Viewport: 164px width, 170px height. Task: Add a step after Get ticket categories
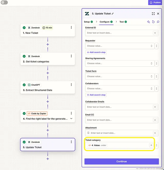48,73
